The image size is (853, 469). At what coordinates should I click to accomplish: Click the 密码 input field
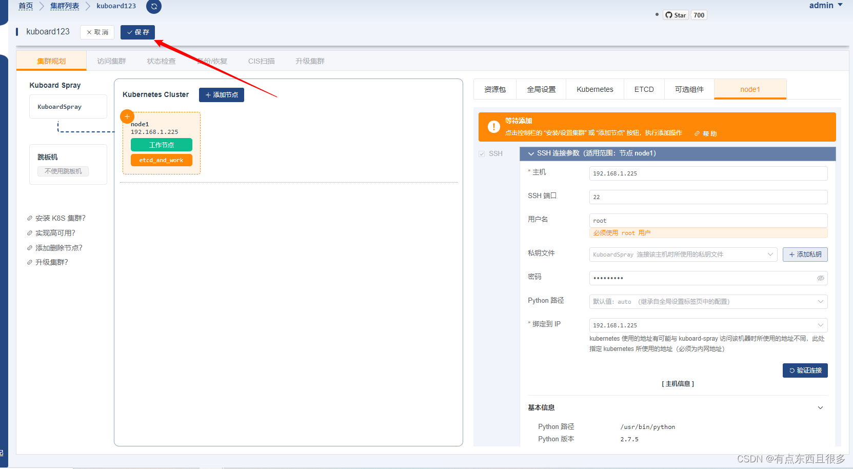click(708, 278)
